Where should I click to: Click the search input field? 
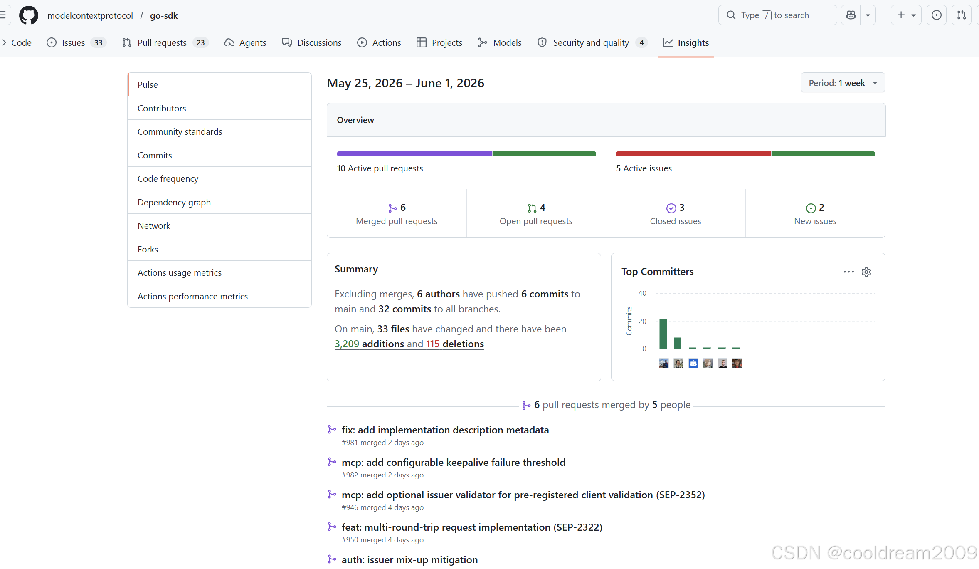(x=777, y=15)
